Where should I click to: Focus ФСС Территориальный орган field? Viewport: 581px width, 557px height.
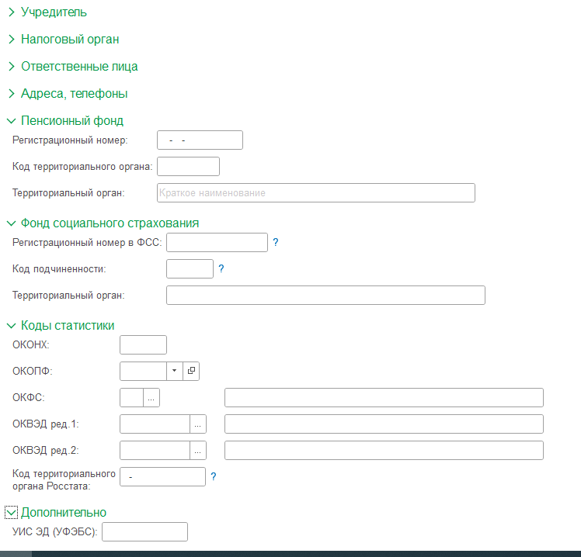325,296
